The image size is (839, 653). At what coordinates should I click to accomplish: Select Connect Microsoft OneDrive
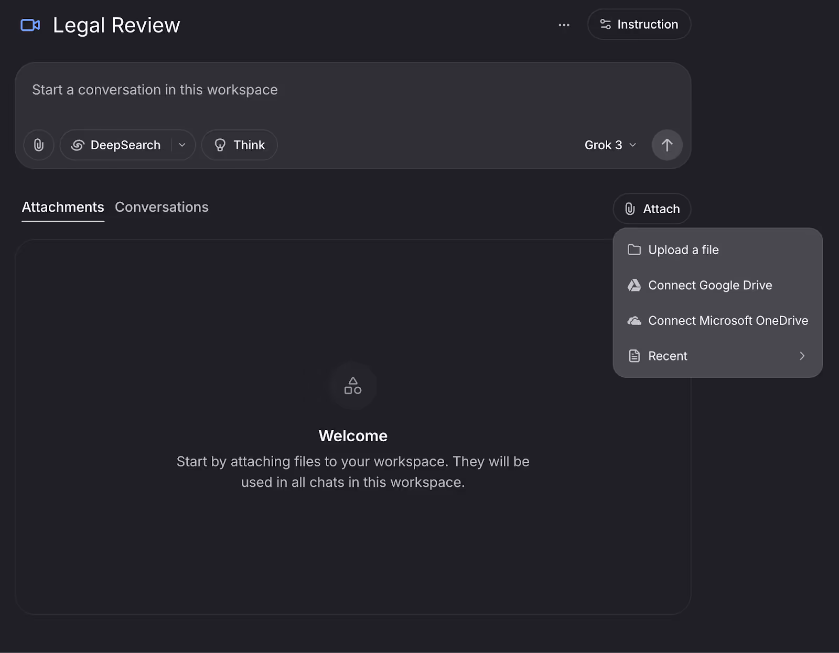click(718, 320)
